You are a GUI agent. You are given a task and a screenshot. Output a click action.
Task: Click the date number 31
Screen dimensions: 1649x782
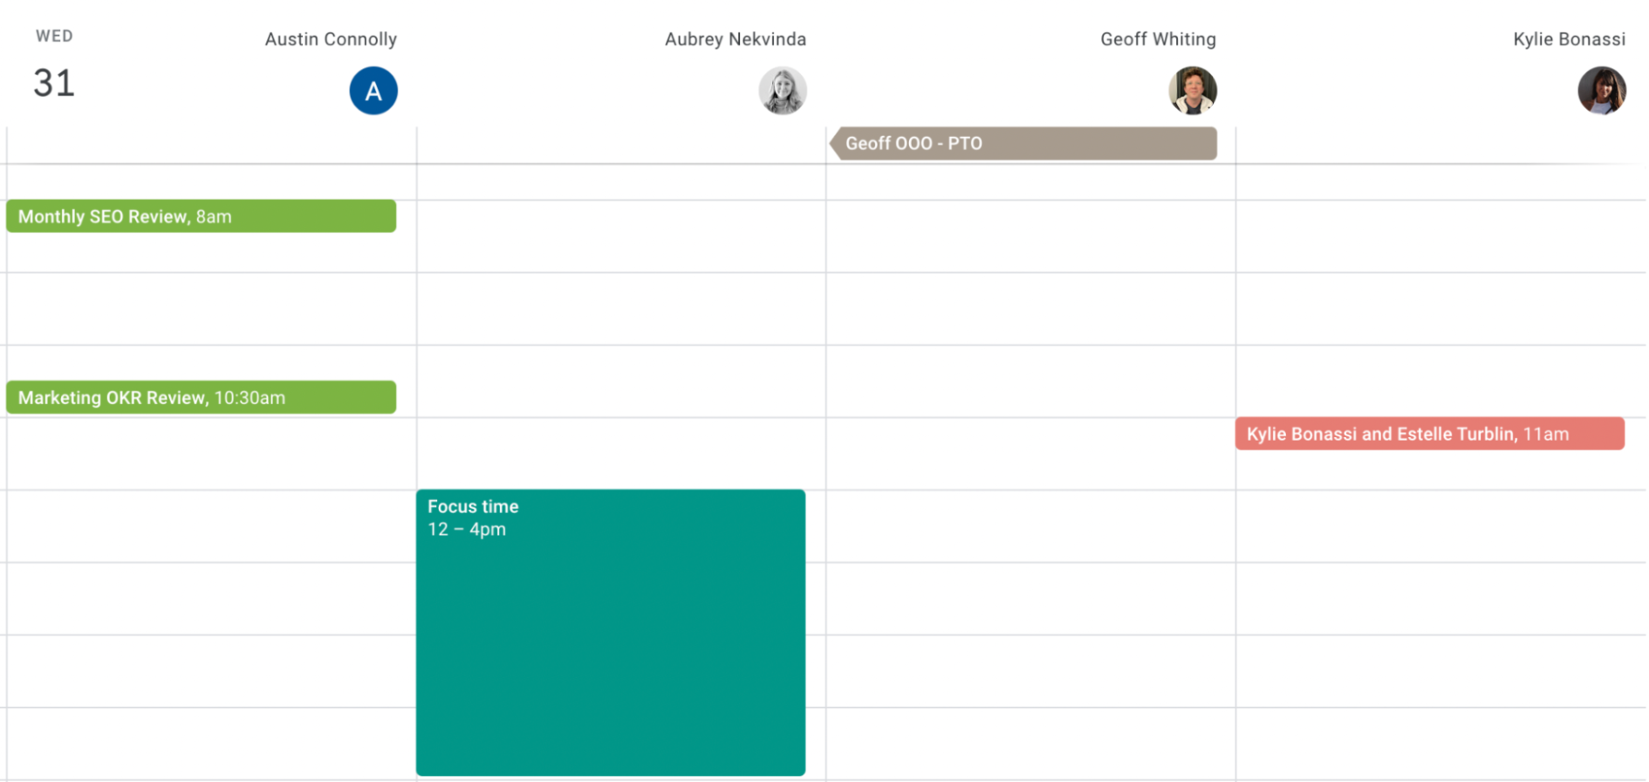tap(54, 84)
